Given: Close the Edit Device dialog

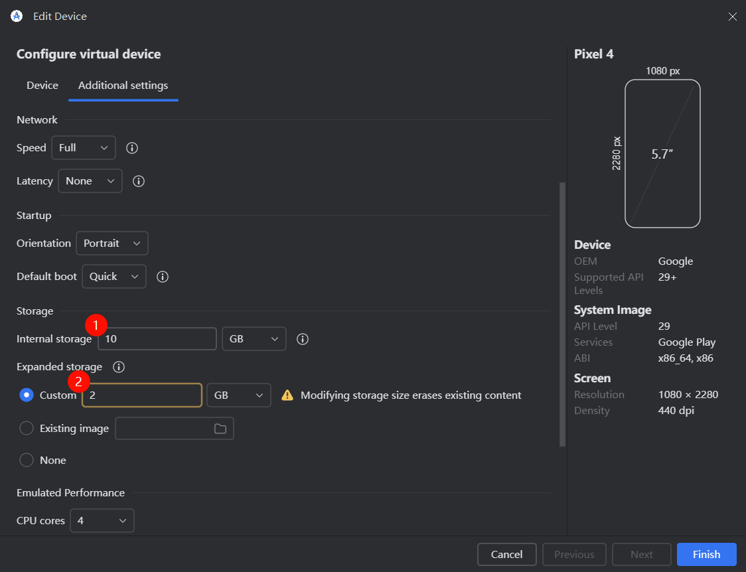Looking at the screenshot, I should pyautogui.click(x=732, y=17).
